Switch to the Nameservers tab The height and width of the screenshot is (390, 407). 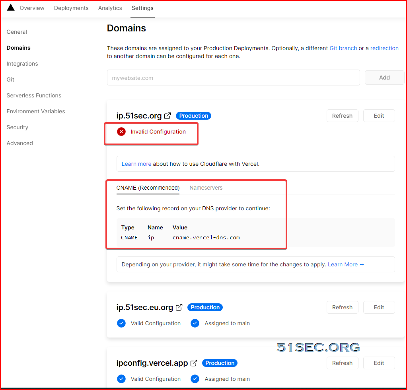(x=206, y=188)
